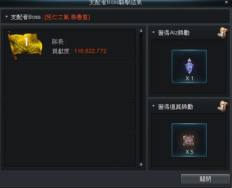Click the X 1 quantity label
The image size is (232, 188).
tap(189, 79)
